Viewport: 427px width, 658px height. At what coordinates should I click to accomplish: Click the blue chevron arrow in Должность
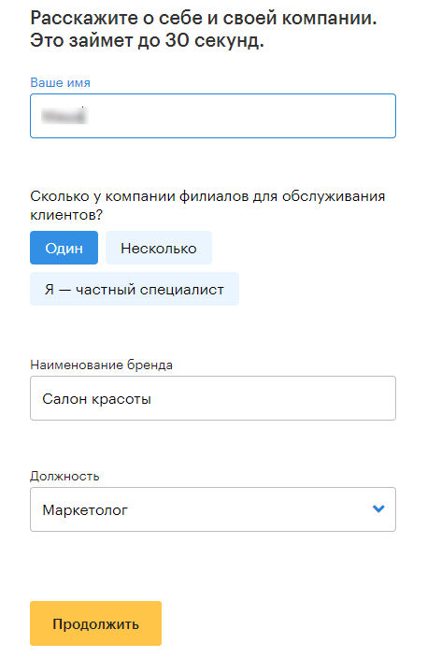point(378,508)
